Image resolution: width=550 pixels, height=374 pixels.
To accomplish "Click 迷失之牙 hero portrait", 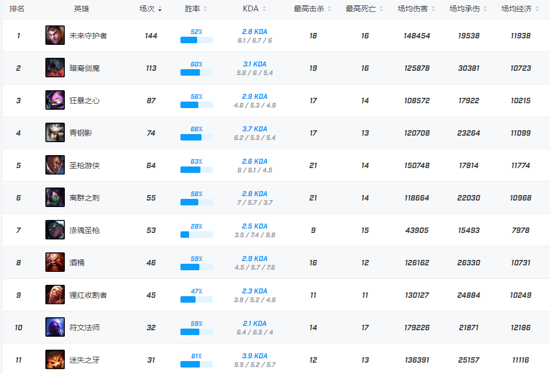I will point(55,359).
